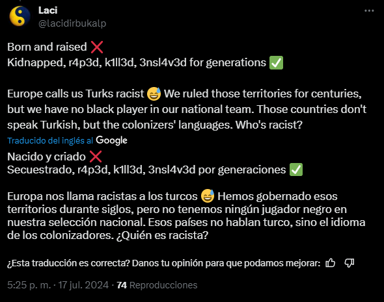Image resolution: width=384 pixels, height=302 pixels.
Task: Click Laci's yin-yang profile avatar
Action: coord(20,16)
